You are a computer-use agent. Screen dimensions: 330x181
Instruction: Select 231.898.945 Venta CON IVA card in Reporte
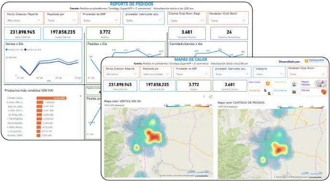(x=22, y=33)
